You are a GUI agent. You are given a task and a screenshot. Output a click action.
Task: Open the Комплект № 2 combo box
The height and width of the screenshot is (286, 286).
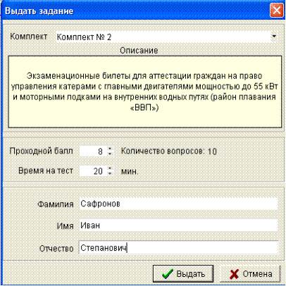166,37
